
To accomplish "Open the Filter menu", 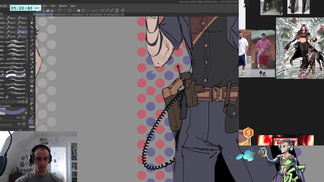I will (53, 6).
